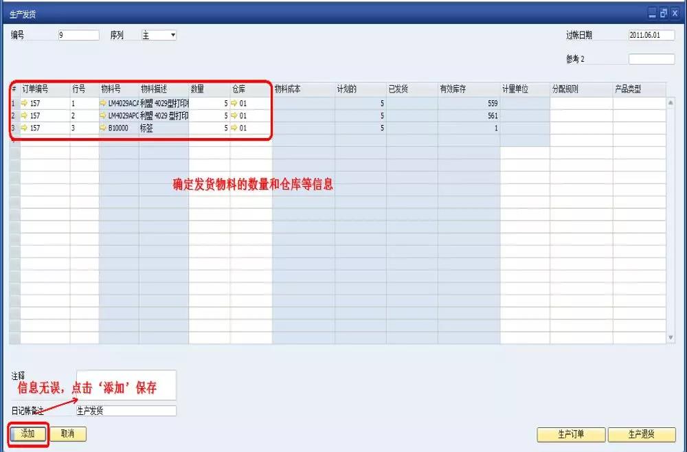The image size is (687, 452).
Task: Click the 生产退货 button
Action: click(x=642, y=435)
